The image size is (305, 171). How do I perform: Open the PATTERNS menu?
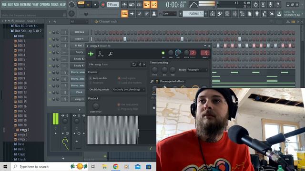(x=25, y=4)
